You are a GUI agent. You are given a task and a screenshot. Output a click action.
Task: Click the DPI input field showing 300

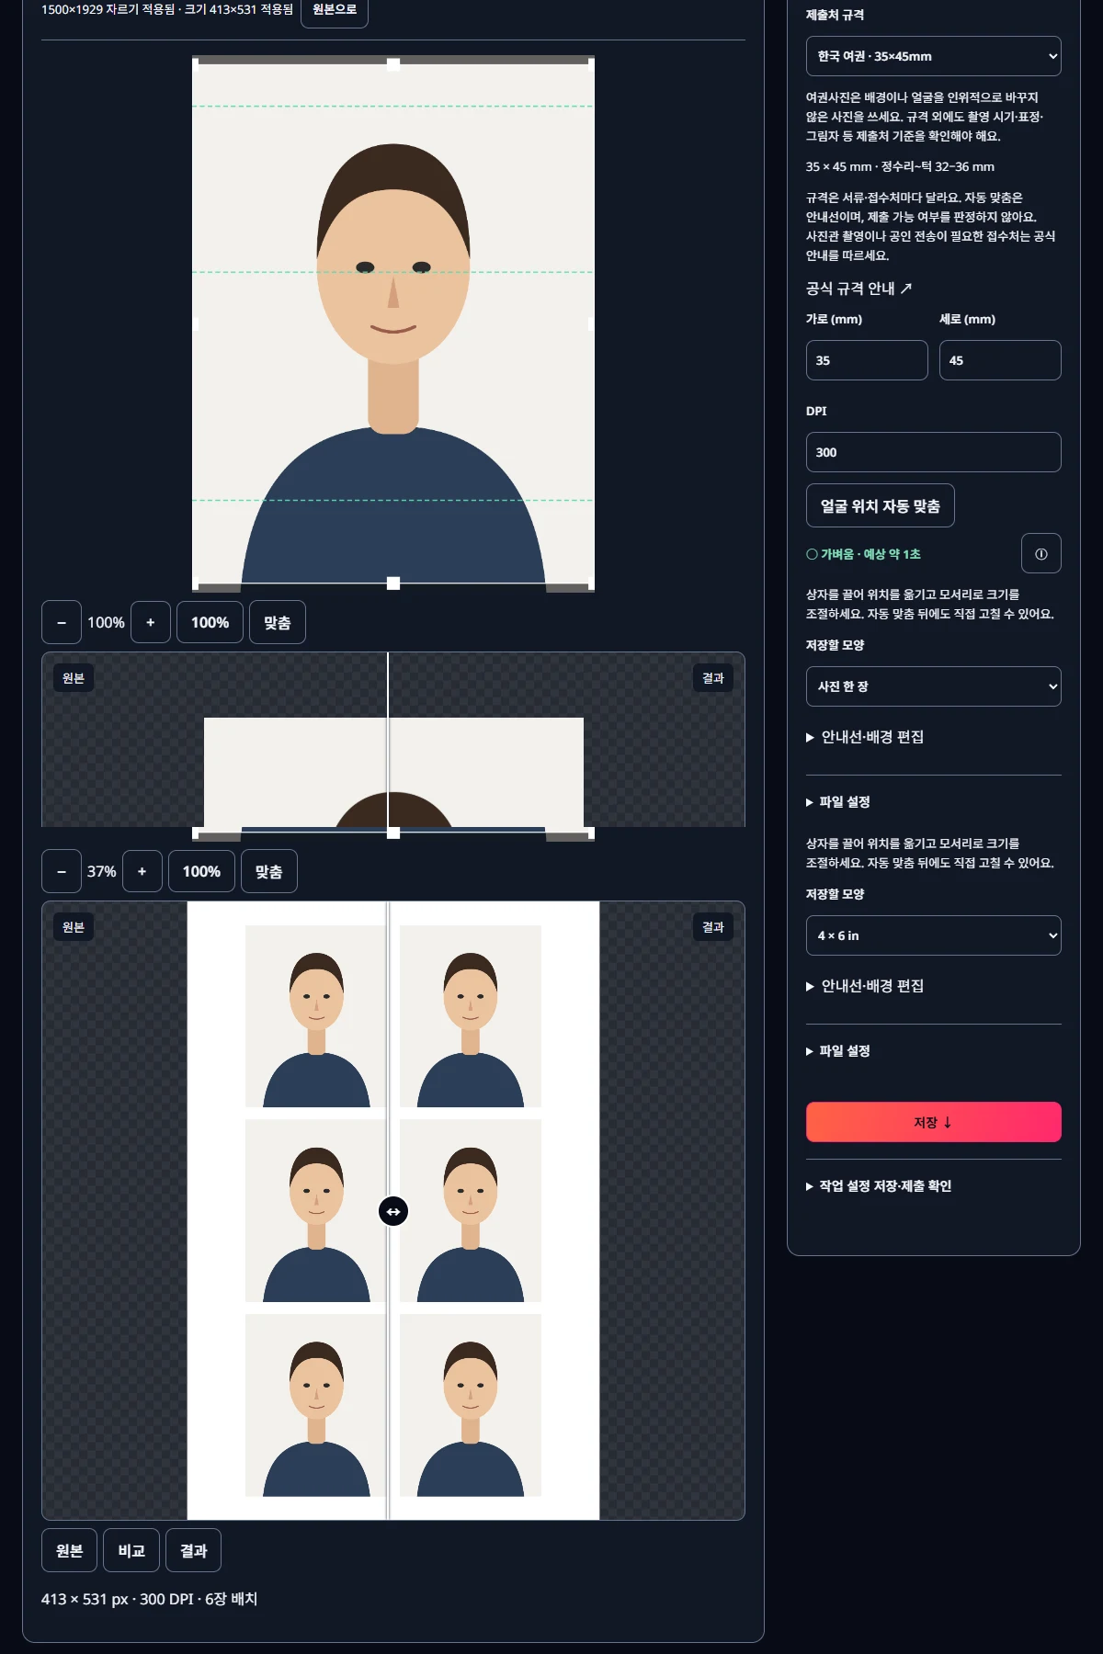point(933,452)
